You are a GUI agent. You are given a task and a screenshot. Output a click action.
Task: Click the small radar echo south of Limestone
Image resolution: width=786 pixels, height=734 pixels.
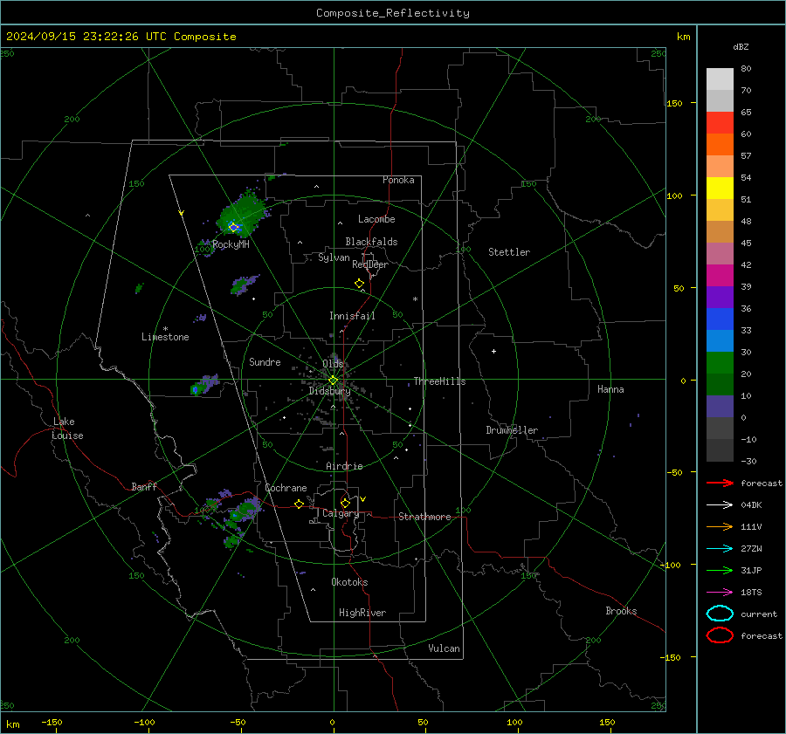(204, 384)
